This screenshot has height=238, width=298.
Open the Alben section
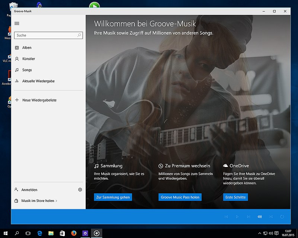(x=48, y=48)
